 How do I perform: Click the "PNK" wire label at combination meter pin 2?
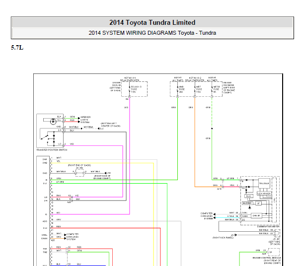coord(232,185)
